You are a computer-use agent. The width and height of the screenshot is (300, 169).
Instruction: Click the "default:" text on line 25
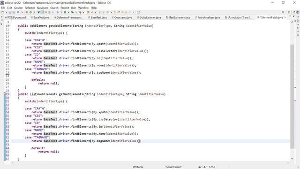click(38, 80)
